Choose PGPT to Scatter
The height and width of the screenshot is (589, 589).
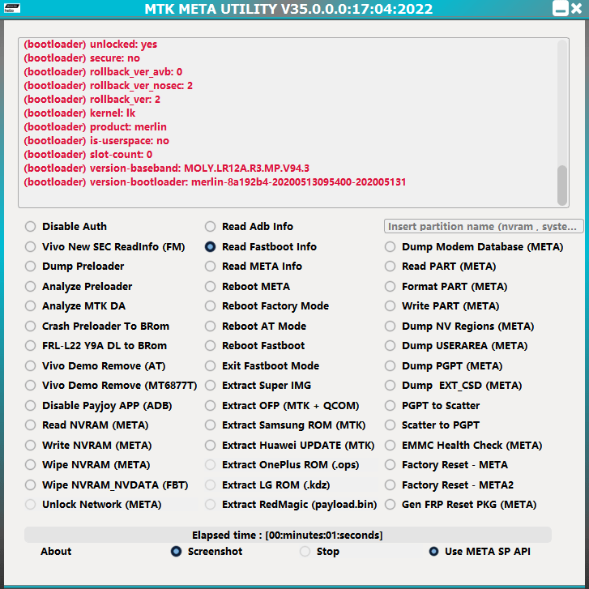391,406
